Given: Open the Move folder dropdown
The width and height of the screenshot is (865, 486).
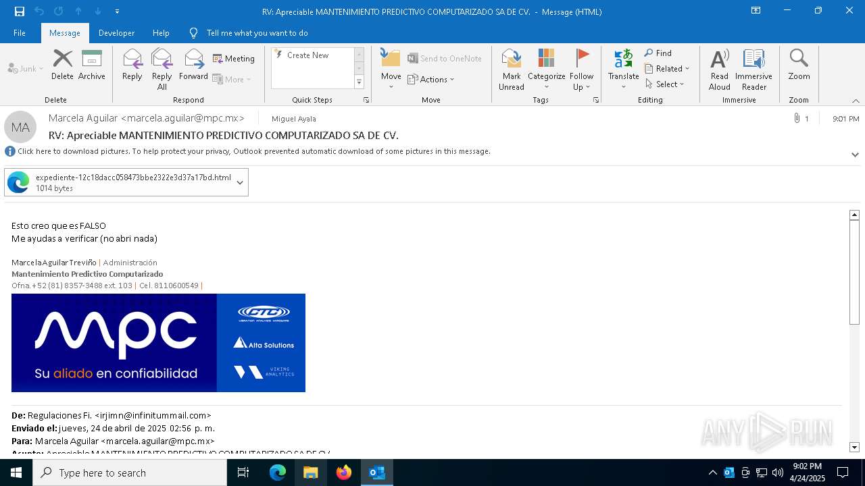Looking at the screenshot, I should [391, 70].
